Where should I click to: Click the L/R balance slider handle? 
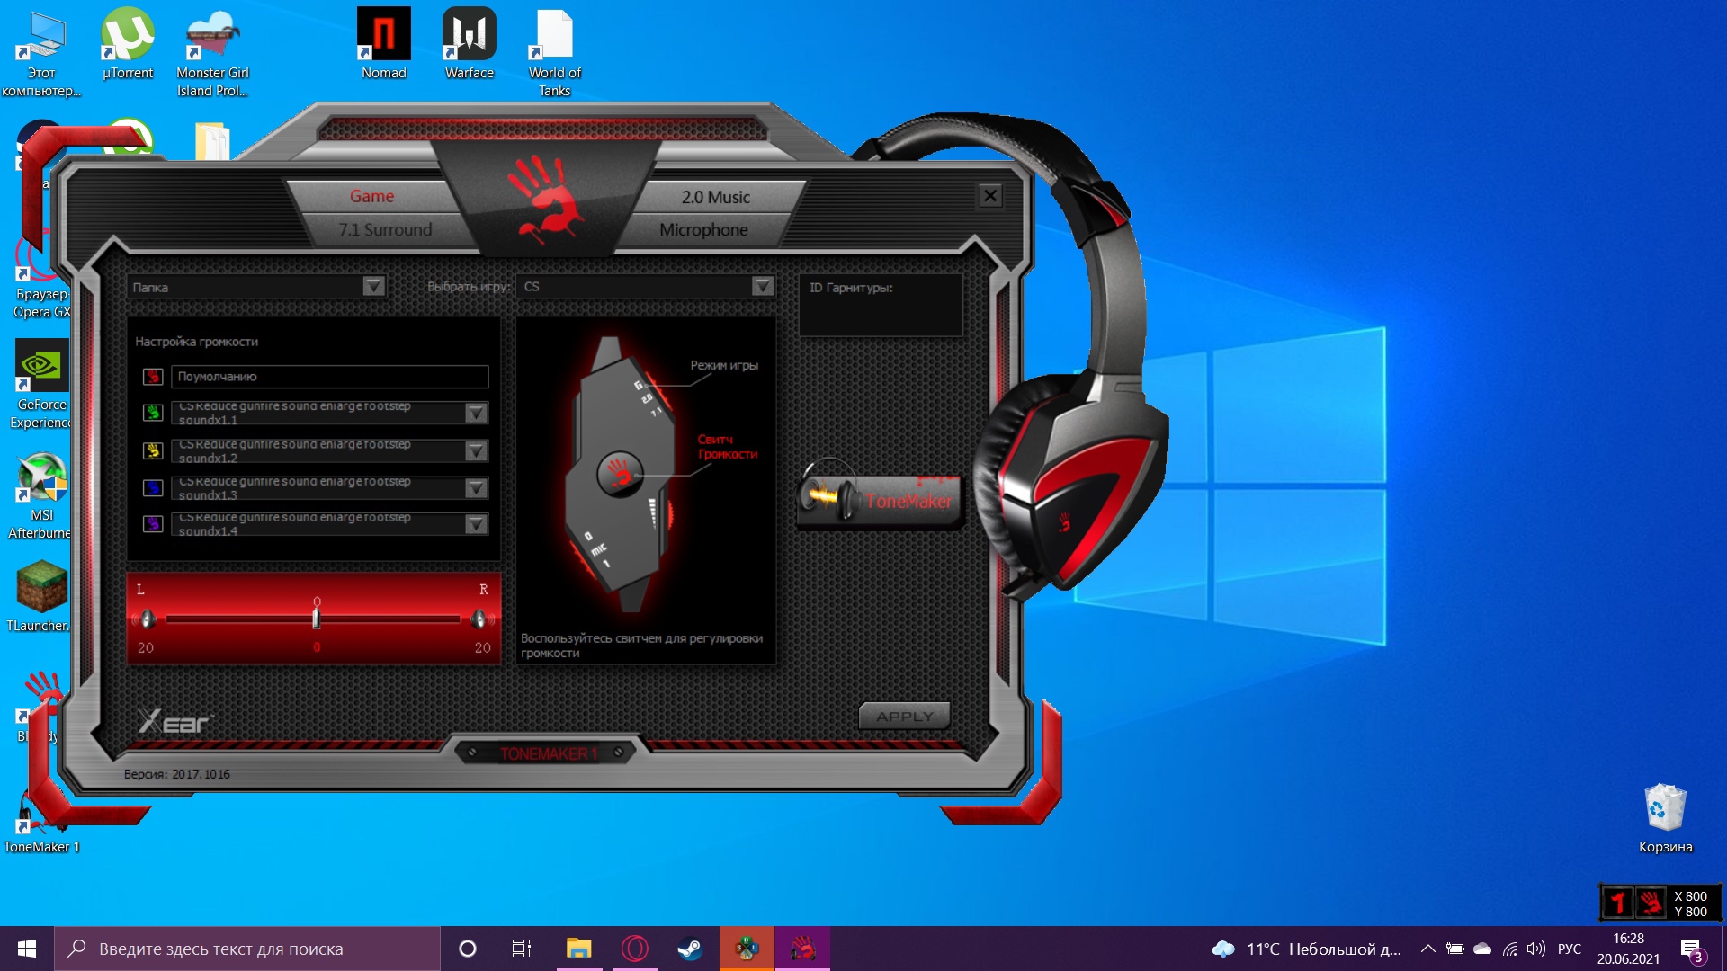316,619
